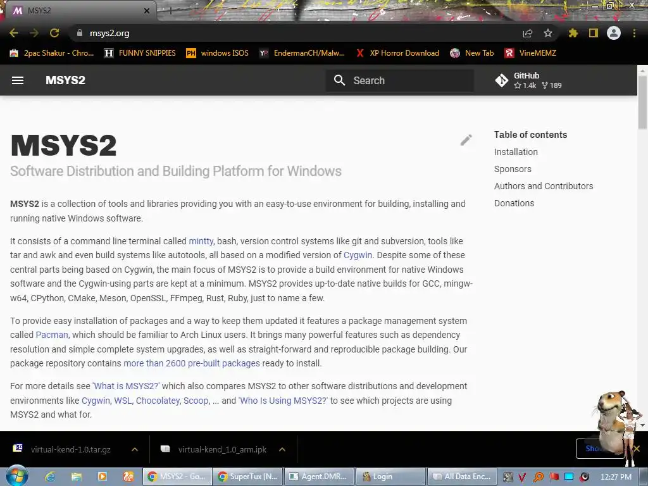Viewport: 648px width, 486px height.
Task: Switch to Agent.DMR taskbar window
Action: point(320,477)
